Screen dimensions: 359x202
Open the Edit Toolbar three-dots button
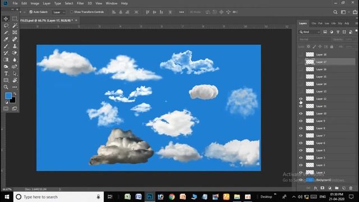tap(15, 88)
